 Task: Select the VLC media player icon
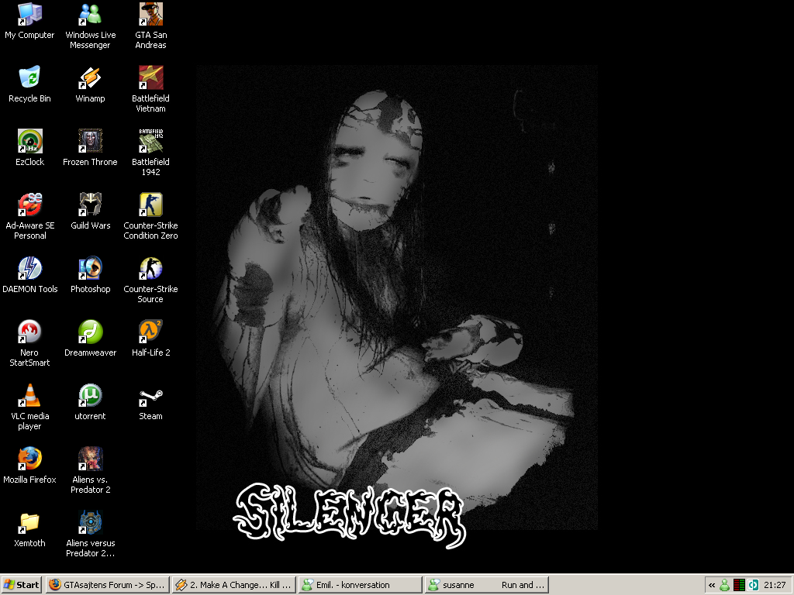(x=29, y=396)
